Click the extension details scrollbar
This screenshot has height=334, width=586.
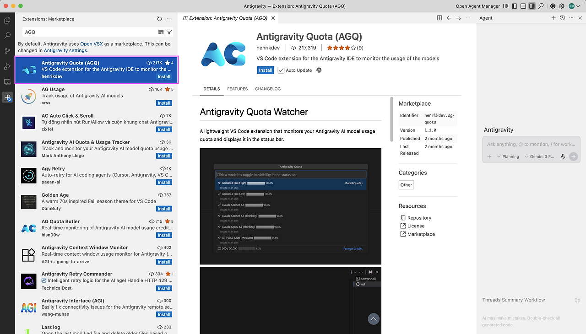click(391, 119)
